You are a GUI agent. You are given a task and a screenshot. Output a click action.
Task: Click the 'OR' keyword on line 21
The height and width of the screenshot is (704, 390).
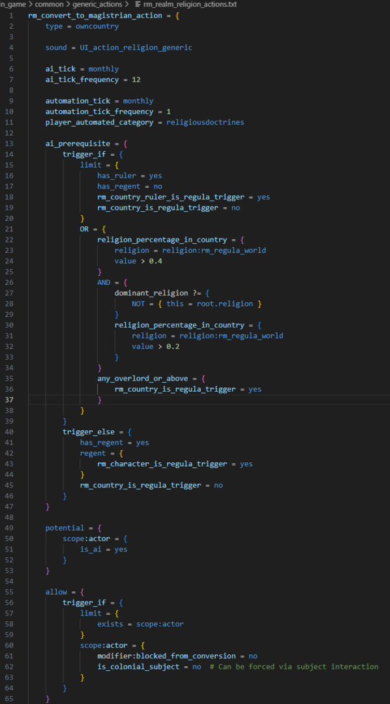pyautogui.click(x=85, y=229)
